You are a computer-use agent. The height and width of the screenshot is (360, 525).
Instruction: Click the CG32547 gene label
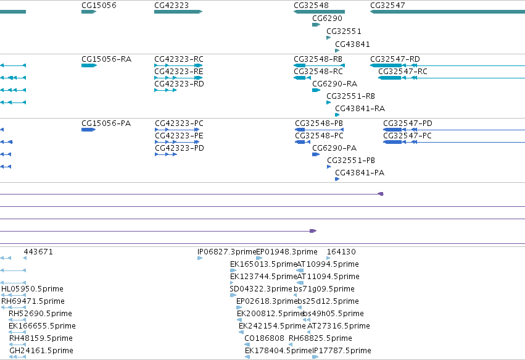[387, 6]
